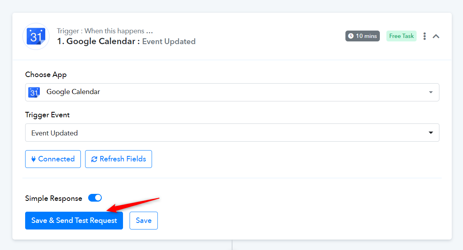Click the Connected button
Screen dimensions: 463x250
tap(53, 159)
